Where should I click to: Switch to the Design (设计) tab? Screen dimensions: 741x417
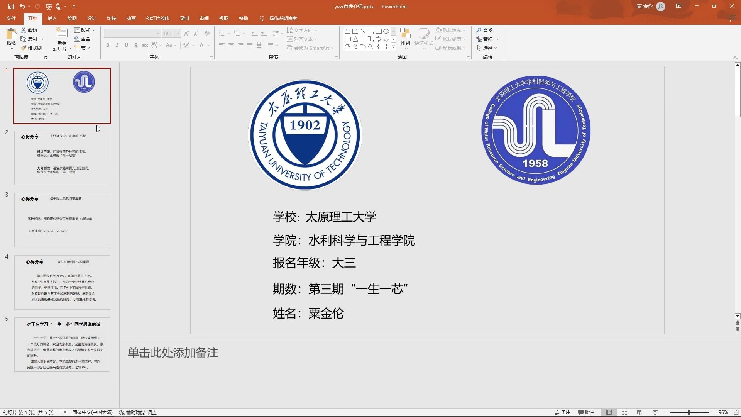[x=91, y=19]
